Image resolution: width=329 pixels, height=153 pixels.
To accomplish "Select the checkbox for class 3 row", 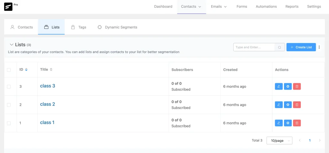I will [9, 86].
